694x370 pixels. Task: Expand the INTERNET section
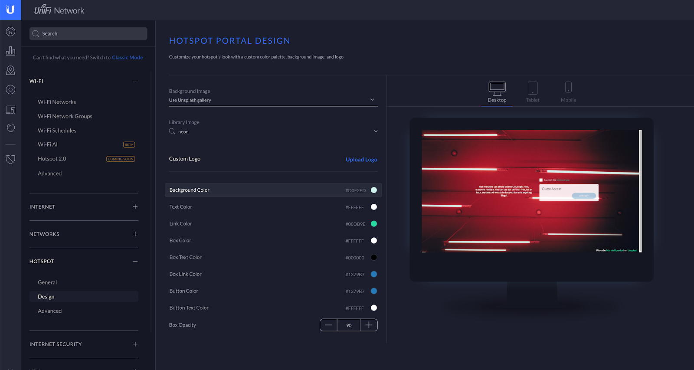[x=135, y=207]
